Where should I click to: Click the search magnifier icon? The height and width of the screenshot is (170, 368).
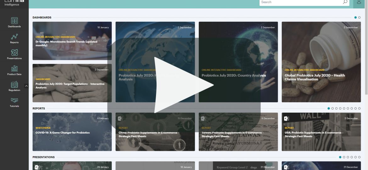(x=345, y=2)
